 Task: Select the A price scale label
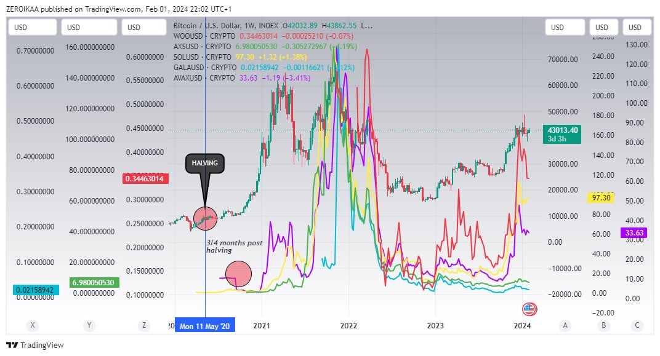point(565,325)
